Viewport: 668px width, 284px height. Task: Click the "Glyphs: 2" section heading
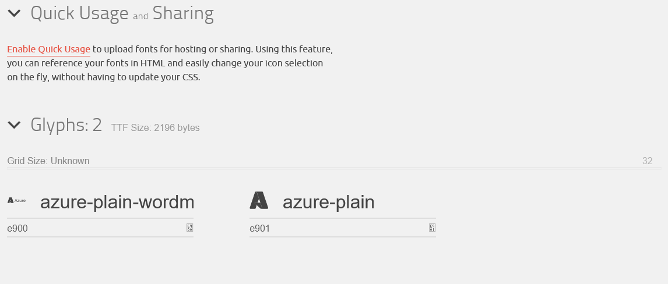pos(66,125)
